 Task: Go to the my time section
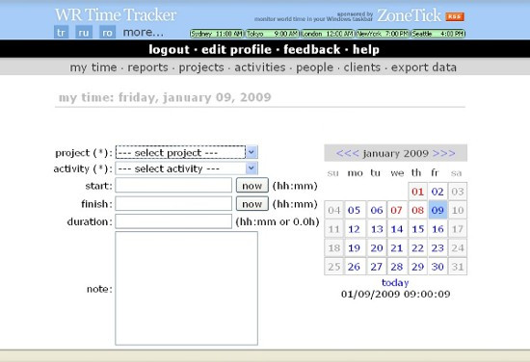point(93,67)
